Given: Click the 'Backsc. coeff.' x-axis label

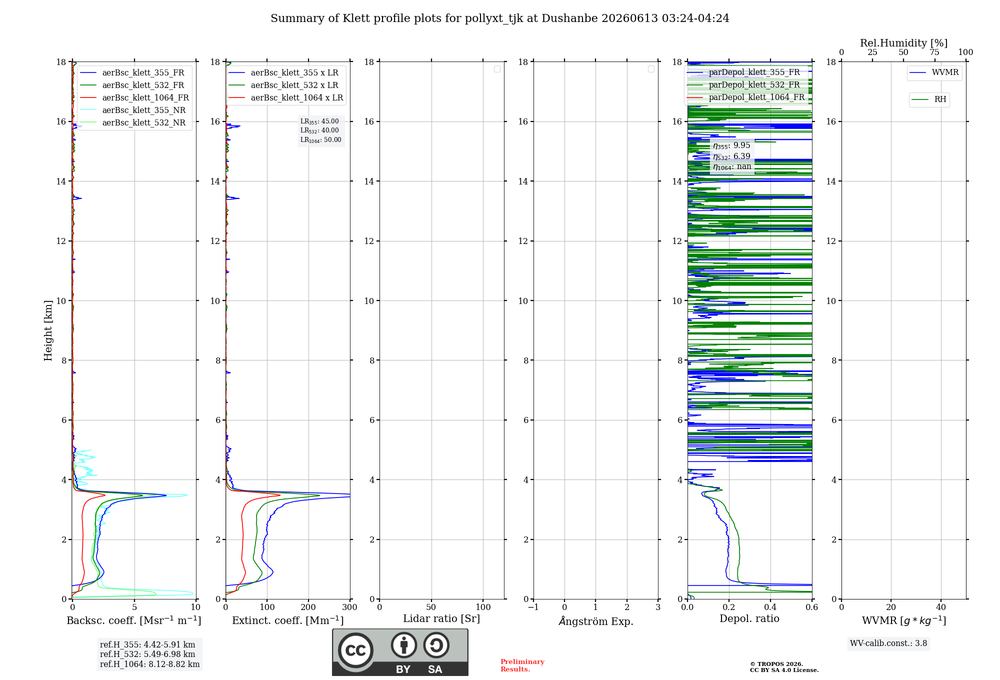Looking at the screenshot, I should pos(134,620).
